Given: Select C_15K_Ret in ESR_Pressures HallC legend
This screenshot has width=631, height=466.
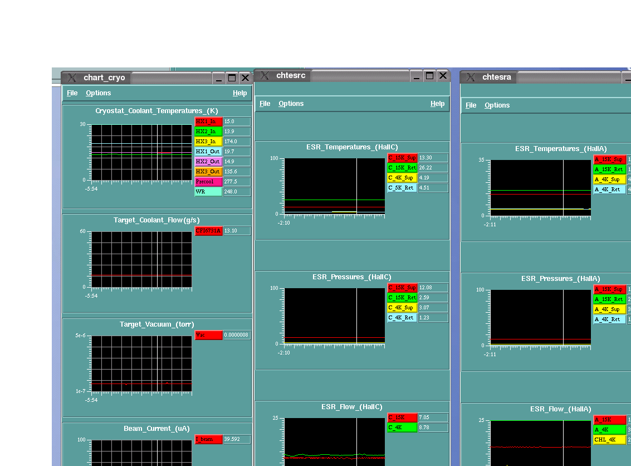Looking at the screenshot, I should [x=402, y=298].
